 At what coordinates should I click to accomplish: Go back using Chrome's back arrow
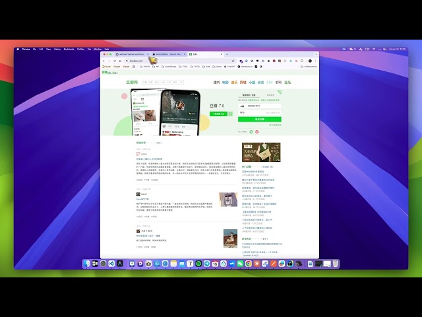click(x=104, y=60)
